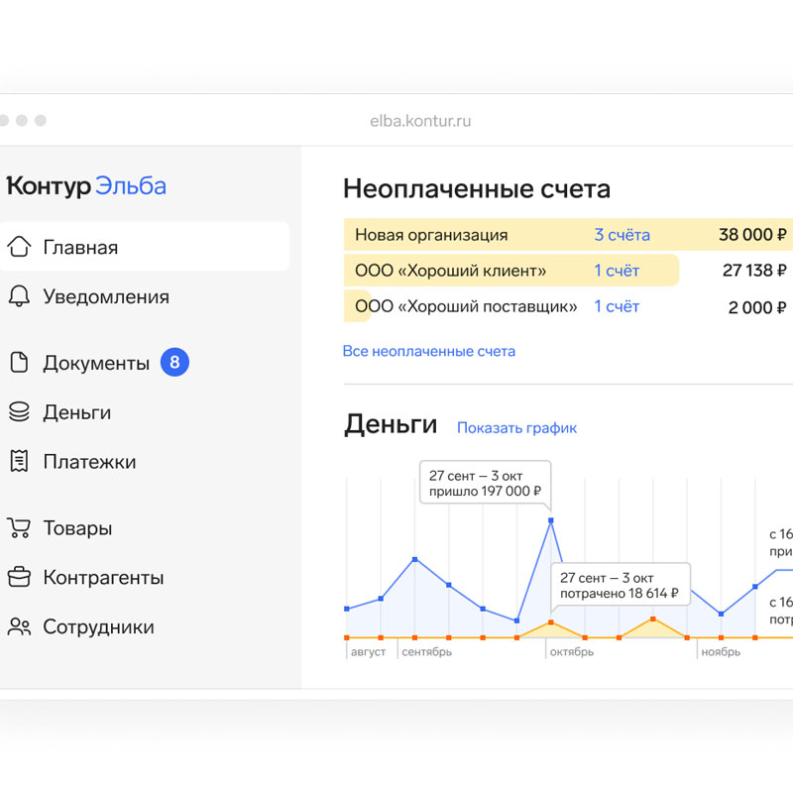Click the coins stack icon for Деньги
793x793 pixels.
point(19,412)
